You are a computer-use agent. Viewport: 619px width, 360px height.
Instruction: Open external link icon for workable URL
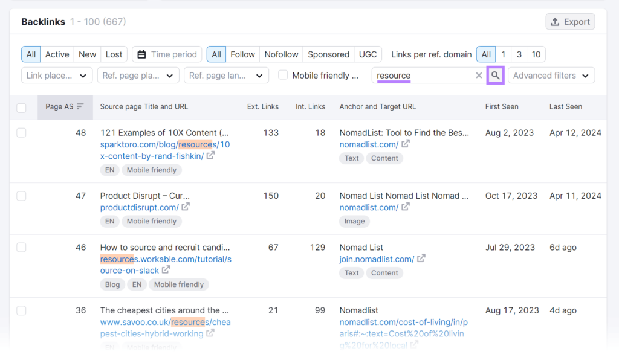click(x=166, y=270)
